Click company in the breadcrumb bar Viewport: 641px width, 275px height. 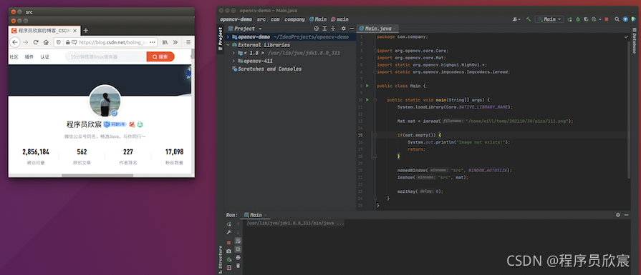coord(294,19)
